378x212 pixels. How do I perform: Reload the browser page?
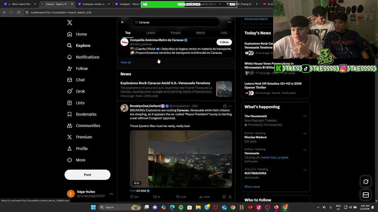tap(18, 12)
